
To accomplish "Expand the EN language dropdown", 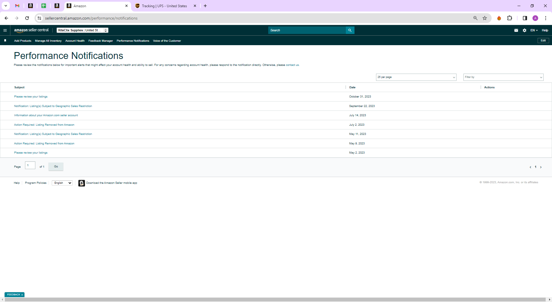I will (534, 30).
